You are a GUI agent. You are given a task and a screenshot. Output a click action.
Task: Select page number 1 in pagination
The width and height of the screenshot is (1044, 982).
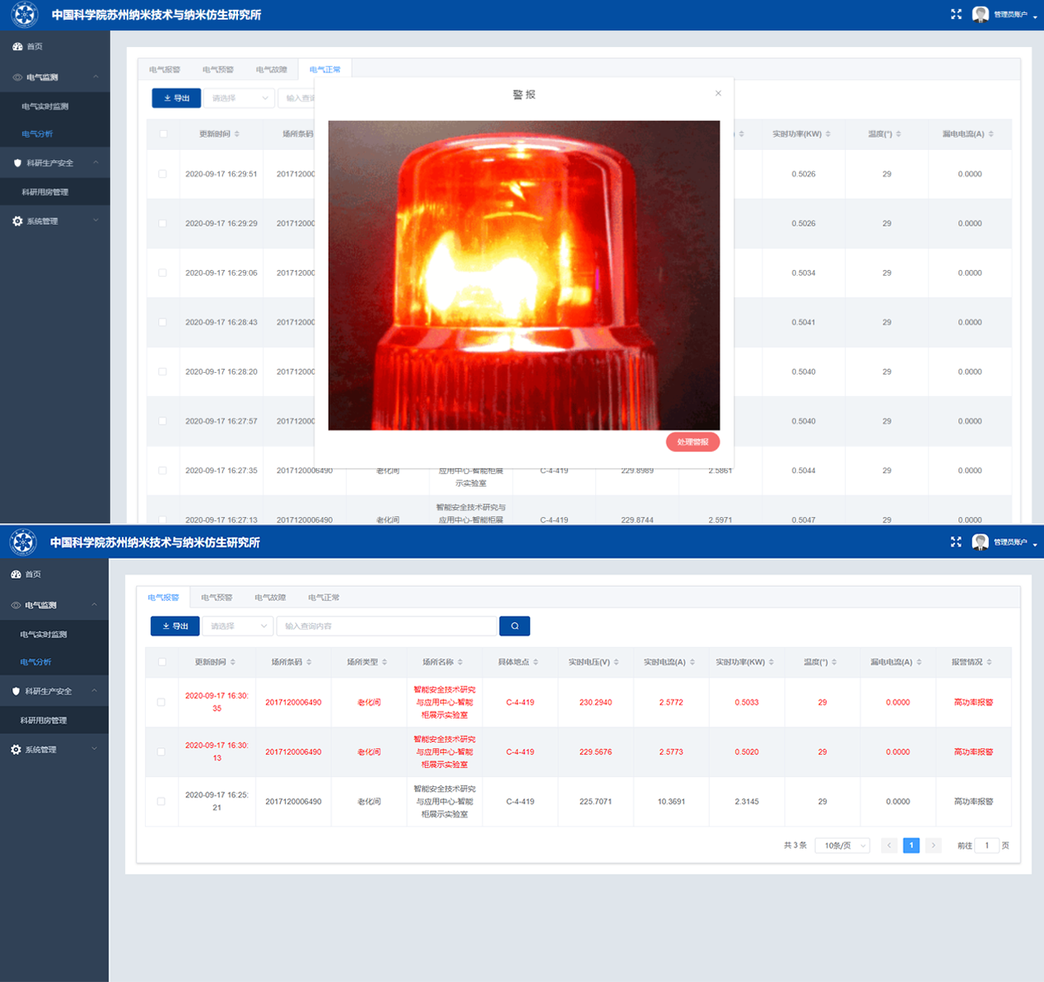(911, 845)
